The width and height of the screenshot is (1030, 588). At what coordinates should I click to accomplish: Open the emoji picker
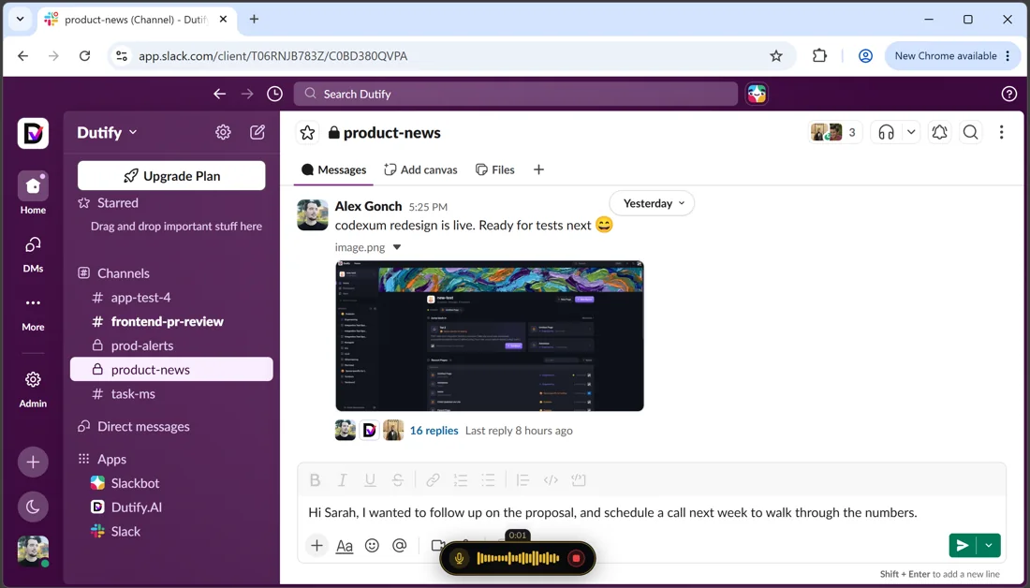tap(372, 545)
